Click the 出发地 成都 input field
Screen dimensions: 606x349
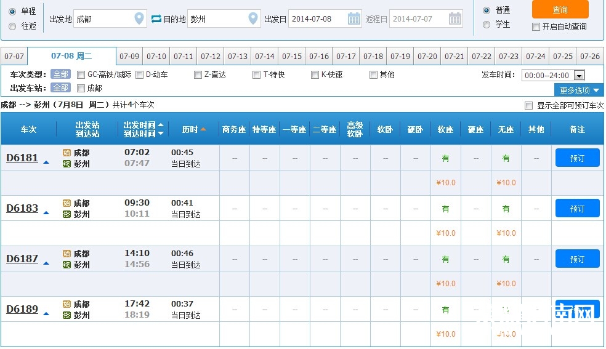110,18
